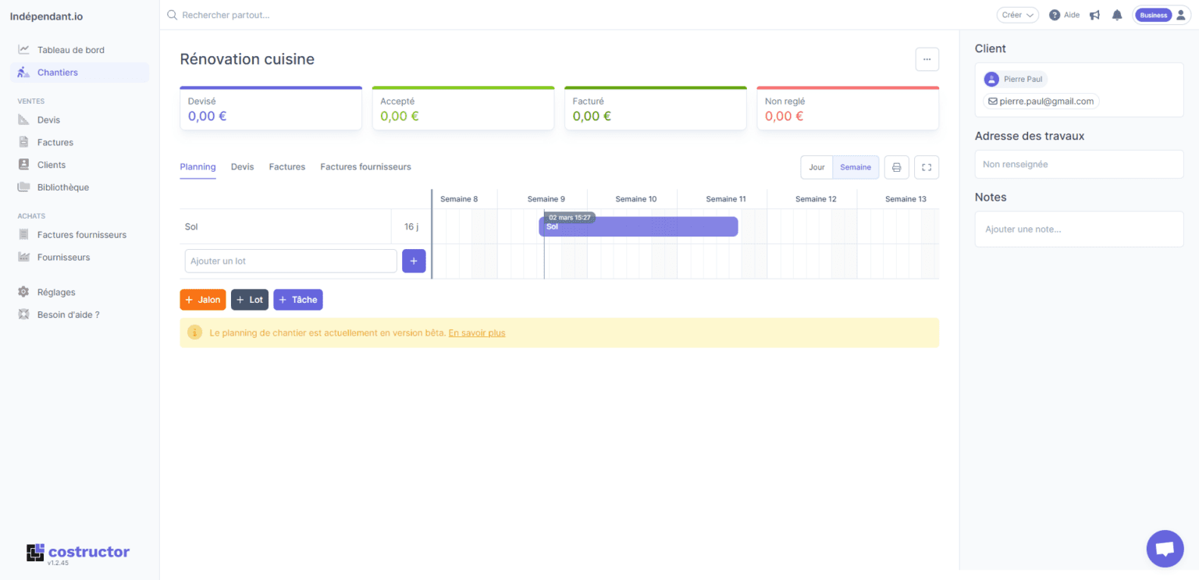
Task: Click the purple Sol task bar
Action: point(638,227)
